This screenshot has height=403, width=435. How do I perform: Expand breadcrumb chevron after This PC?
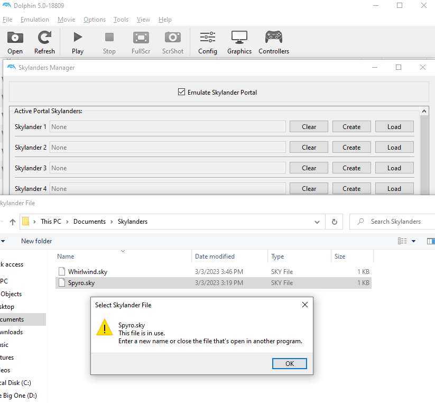67,222
